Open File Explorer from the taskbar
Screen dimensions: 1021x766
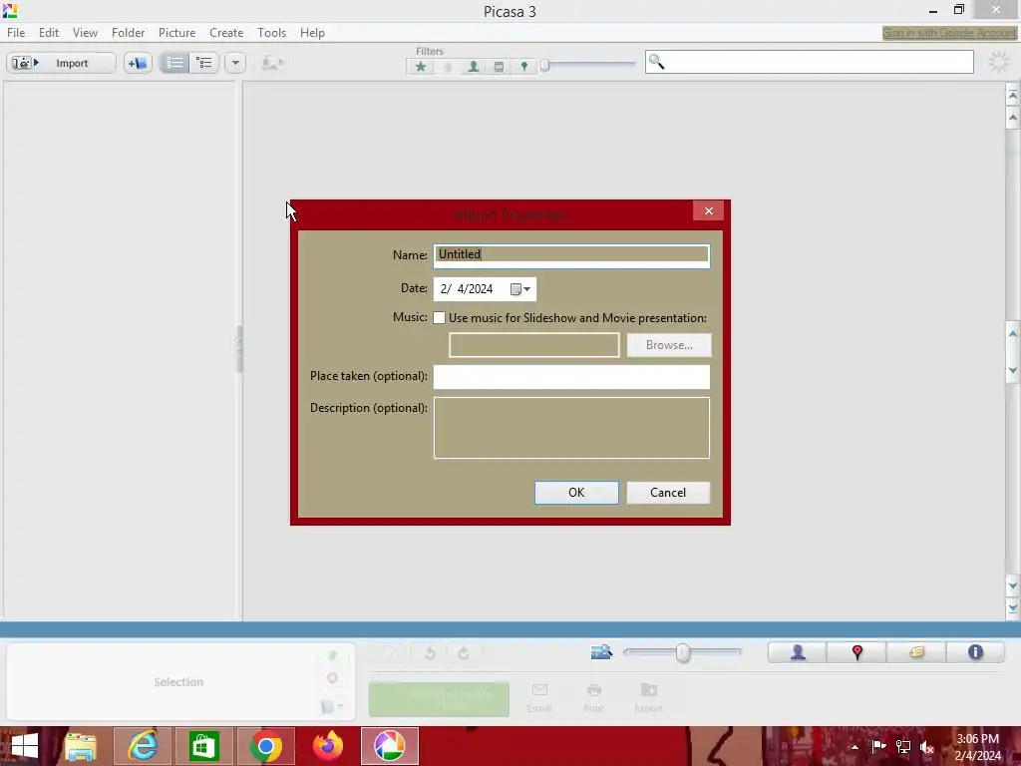80,746
